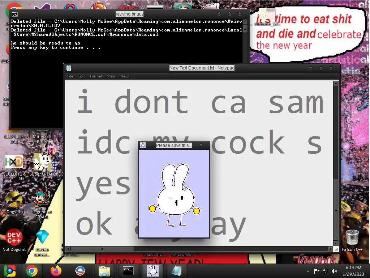Select the Super CRYAKL desktop icon
Image resolution: width=370 pixels, height=278 pixels.
coord(42,165)
